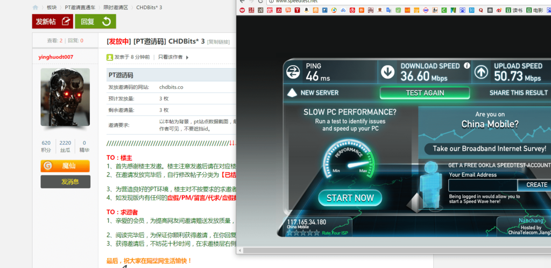Click the browser reload button
Viewport: 551px width, 268px height.
coord(260,2)
